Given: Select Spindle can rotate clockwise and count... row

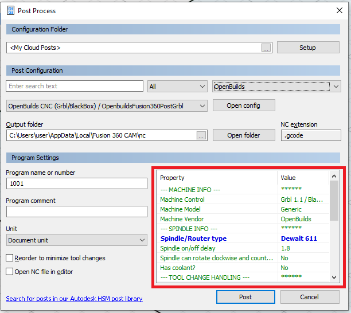Looking at the screenshot, I should click(x=244, y=258).
